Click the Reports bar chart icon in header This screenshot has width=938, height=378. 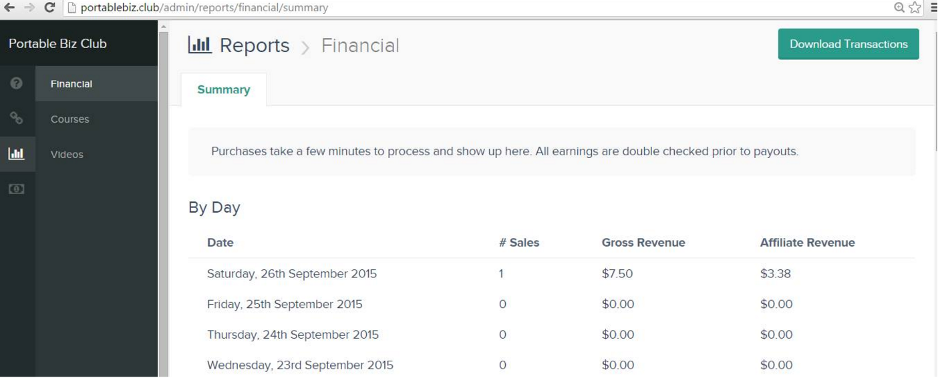click(x=200, y=45)
